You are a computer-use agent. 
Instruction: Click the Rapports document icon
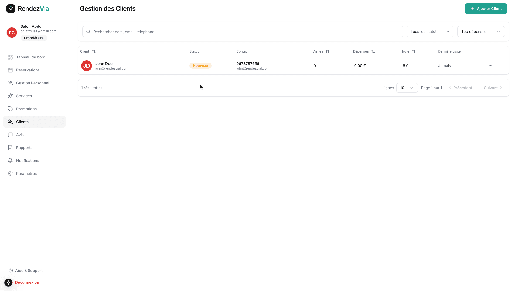click(x=10, y=148)
